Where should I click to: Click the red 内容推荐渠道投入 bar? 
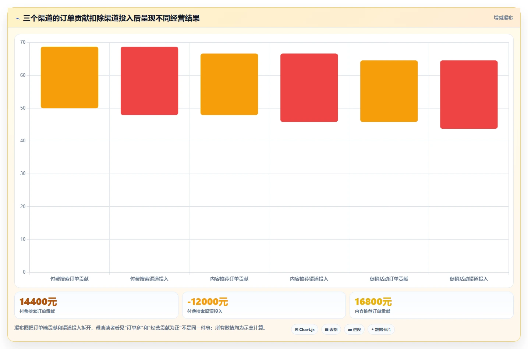(309, 88)
